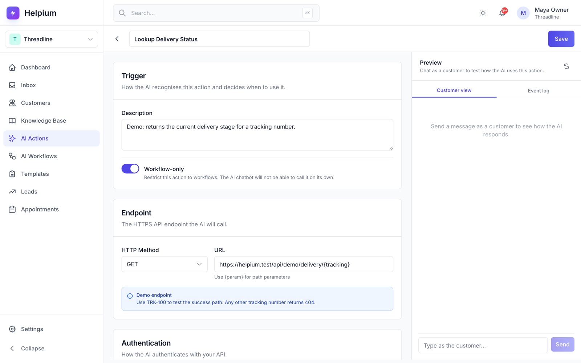Open the Knowledge Base section
The image size is (581, 363).
click(x=52, y=121)
